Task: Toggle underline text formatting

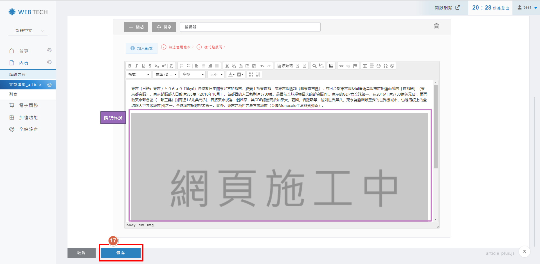Action: pos(143,66)
